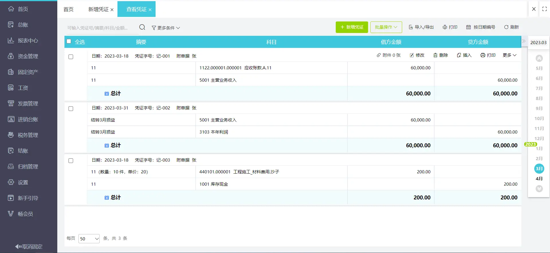
Task: Delete voucher 记-001 using 删除 icon
Action: [435, 55]
